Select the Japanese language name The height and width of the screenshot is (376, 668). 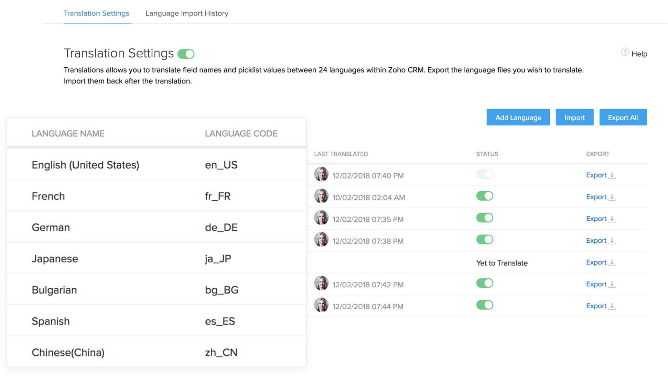[55, 259]
